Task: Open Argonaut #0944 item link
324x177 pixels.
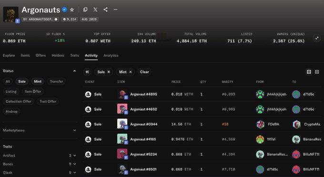Action: click(143, 124)
